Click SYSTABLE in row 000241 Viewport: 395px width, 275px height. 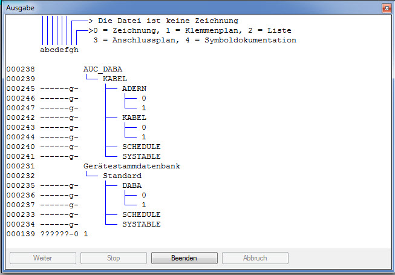pos(142,156)
